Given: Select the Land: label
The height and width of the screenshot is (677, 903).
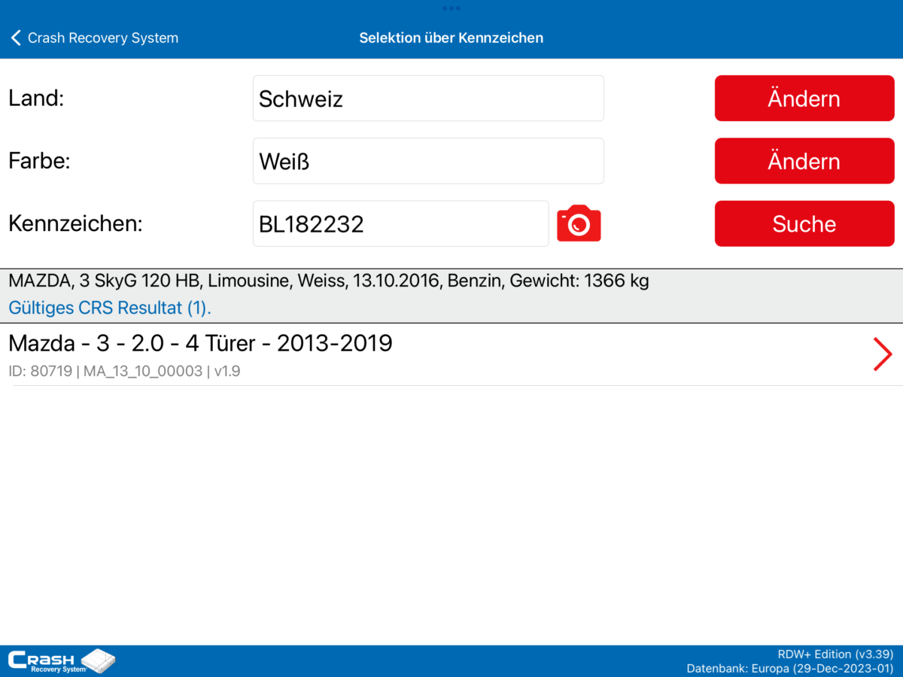Looking at the screenshot, I should pos(36,99).
